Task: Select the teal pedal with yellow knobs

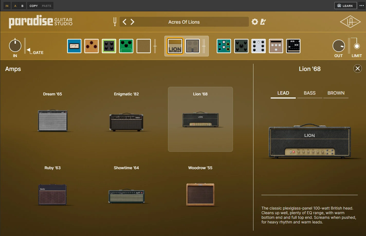Action: click(224, 46)
